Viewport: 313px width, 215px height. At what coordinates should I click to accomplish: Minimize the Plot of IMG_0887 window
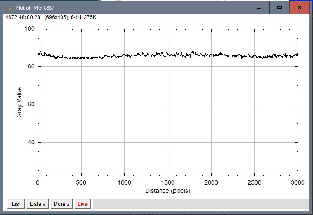point(259,8)
